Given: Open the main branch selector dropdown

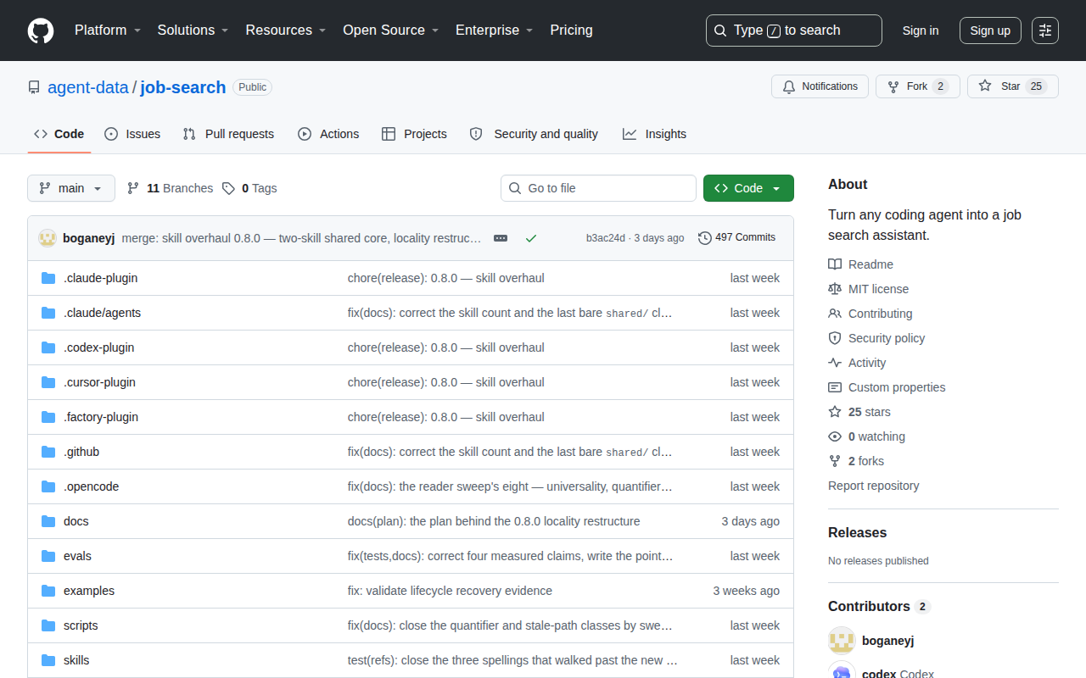Looking at the screenshot, I should 71,188.
